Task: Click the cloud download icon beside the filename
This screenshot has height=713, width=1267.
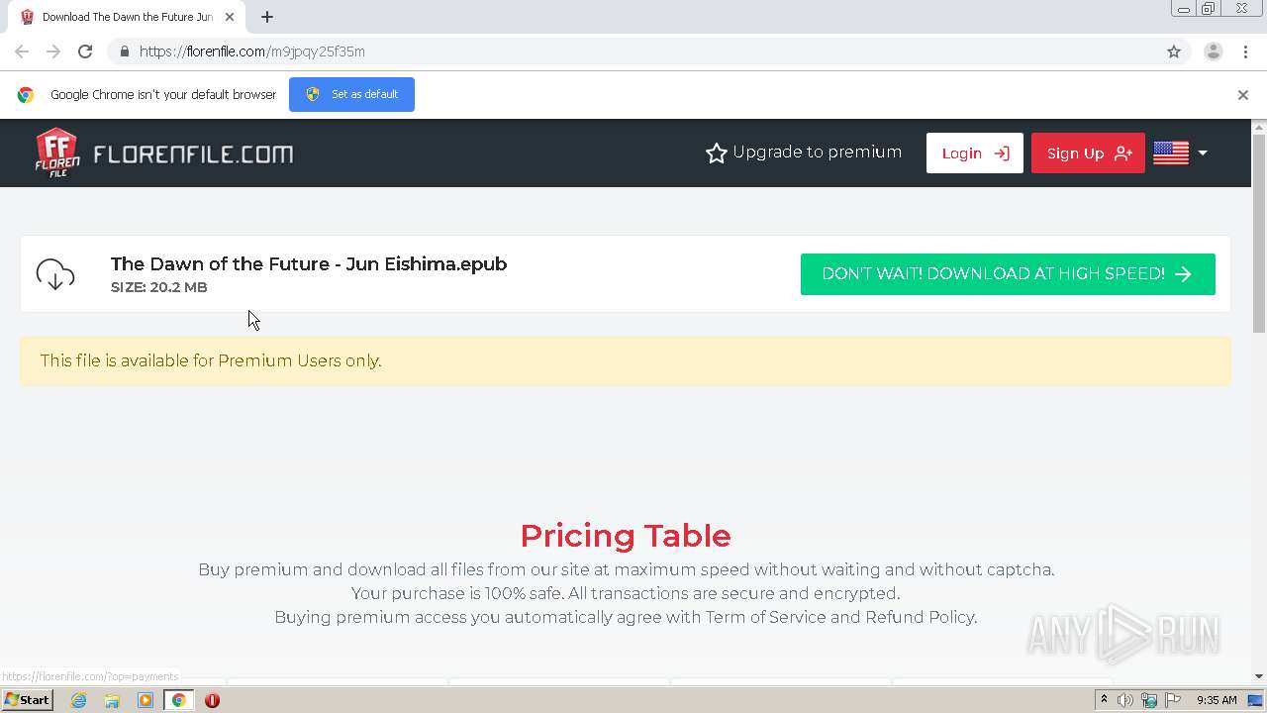Action: point(55,274)
